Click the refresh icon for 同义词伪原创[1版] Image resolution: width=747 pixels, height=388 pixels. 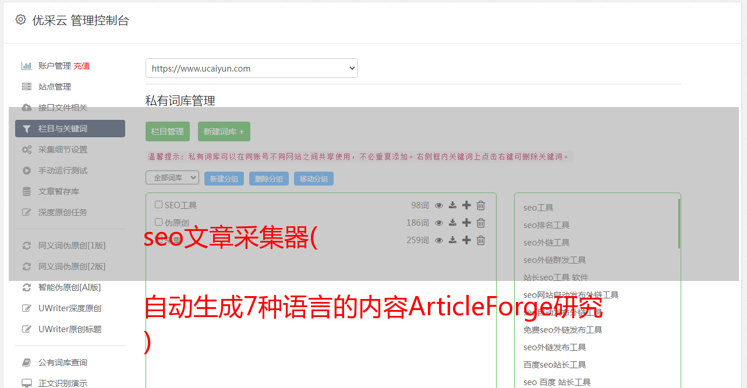26,245
